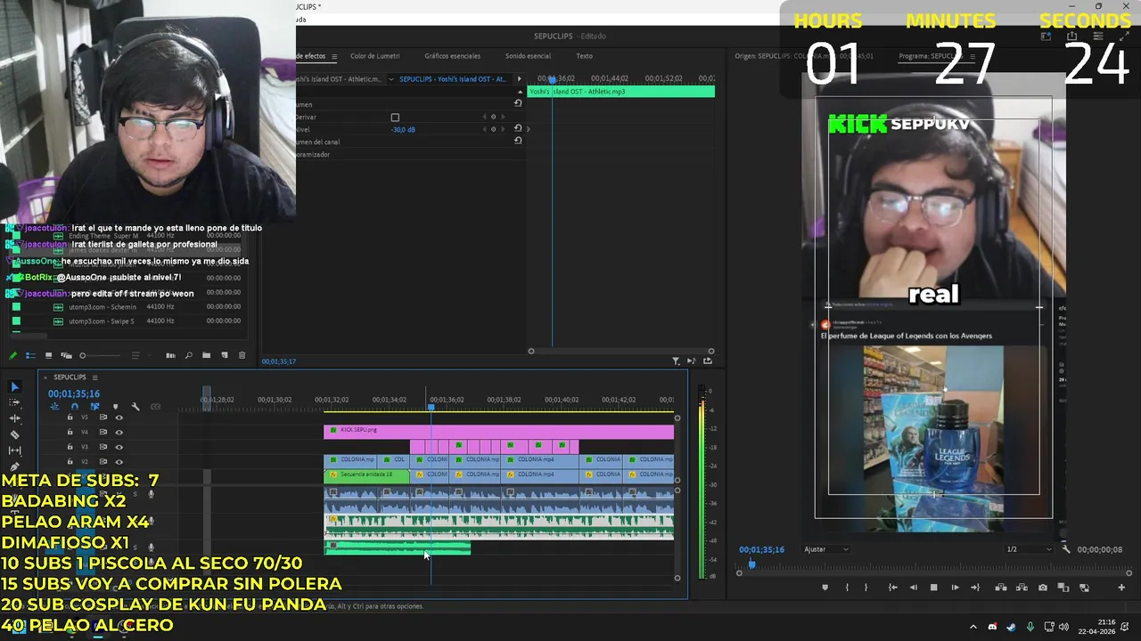
Task: Toggle lock on track V4
Action: [x=70, y=432]
